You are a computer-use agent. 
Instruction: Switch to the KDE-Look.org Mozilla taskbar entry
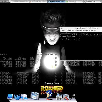pyautogui.click(x=39, y=2)
